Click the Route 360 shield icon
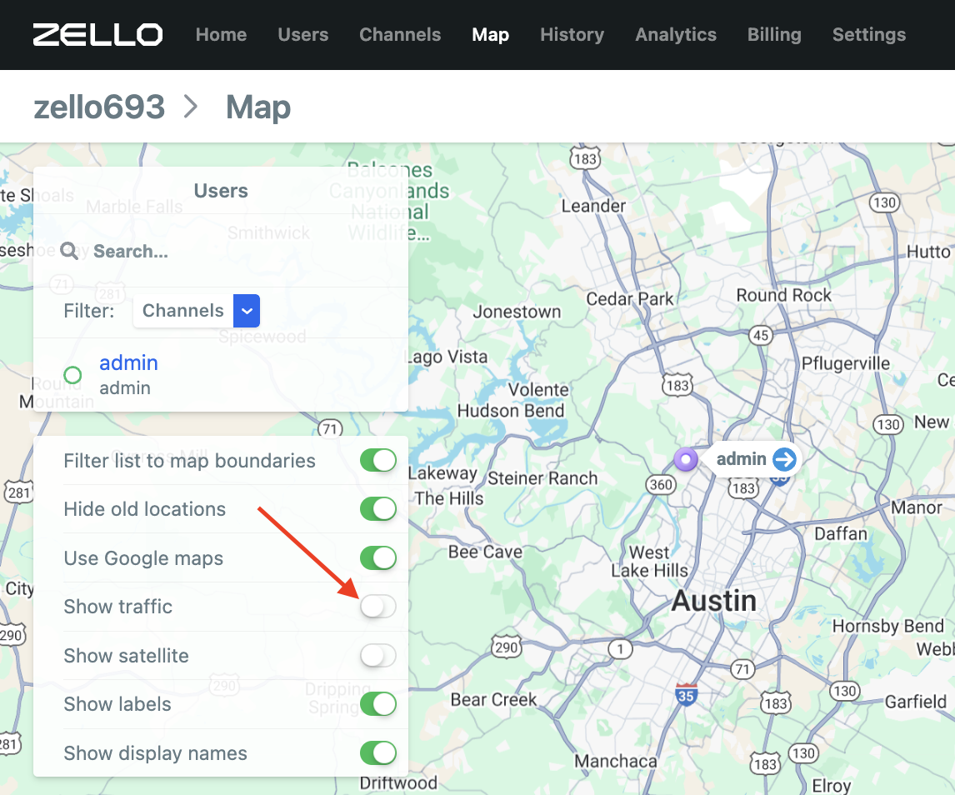This screenshot has width=955, height=795. click(661, 485)
